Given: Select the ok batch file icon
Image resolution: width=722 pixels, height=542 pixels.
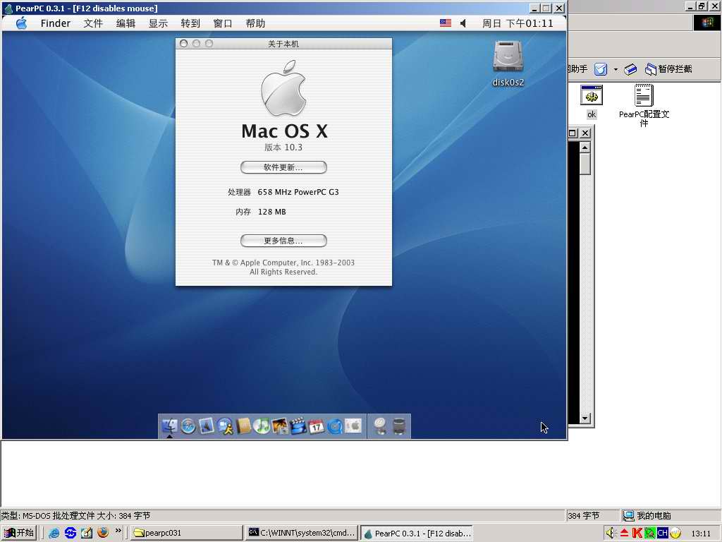Looking at the screenshot, I should (x=592, y=95).
